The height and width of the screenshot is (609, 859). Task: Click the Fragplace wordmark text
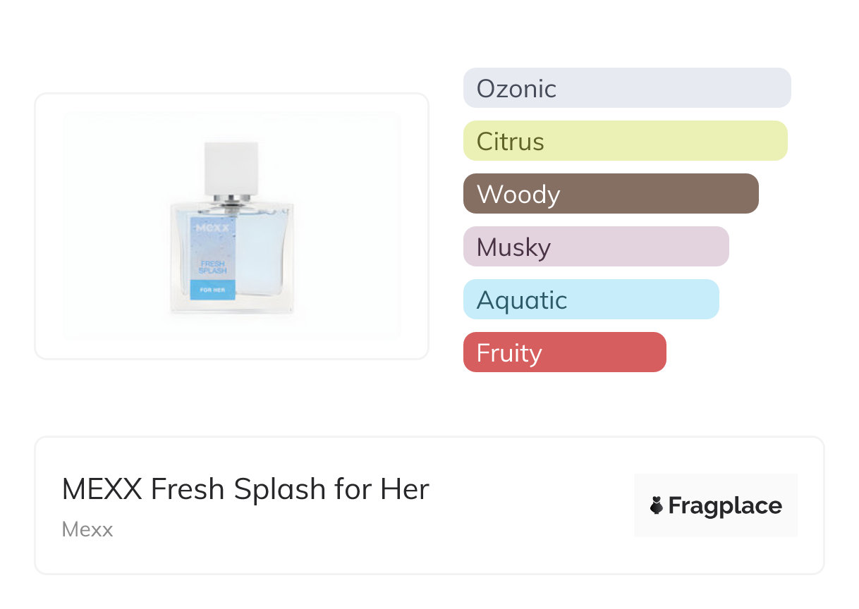tap(725, 506)
